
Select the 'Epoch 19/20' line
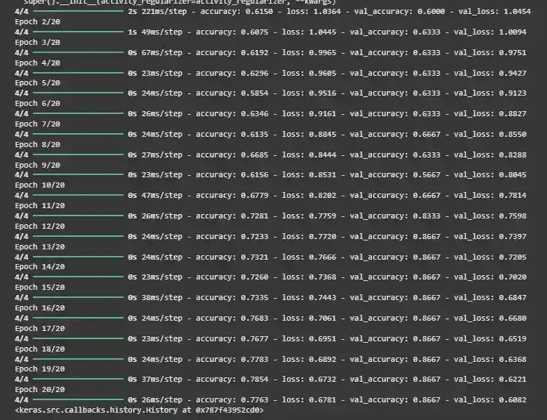coord(40,369)
